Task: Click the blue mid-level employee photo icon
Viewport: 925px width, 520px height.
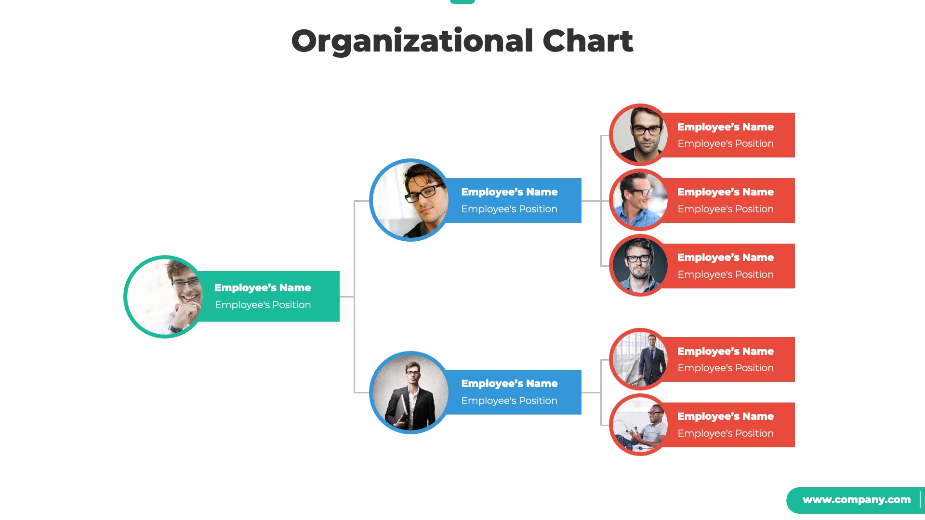Action: pyautogui.click(x=412, y=199)
